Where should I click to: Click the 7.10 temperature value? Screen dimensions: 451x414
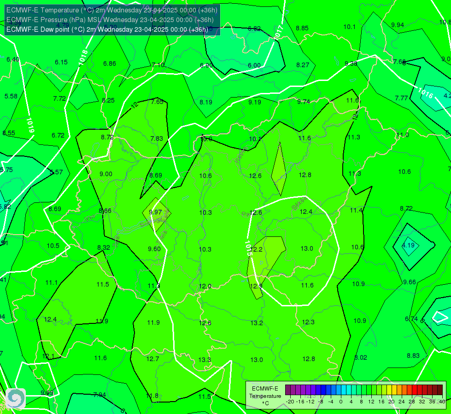click(158, 65)
